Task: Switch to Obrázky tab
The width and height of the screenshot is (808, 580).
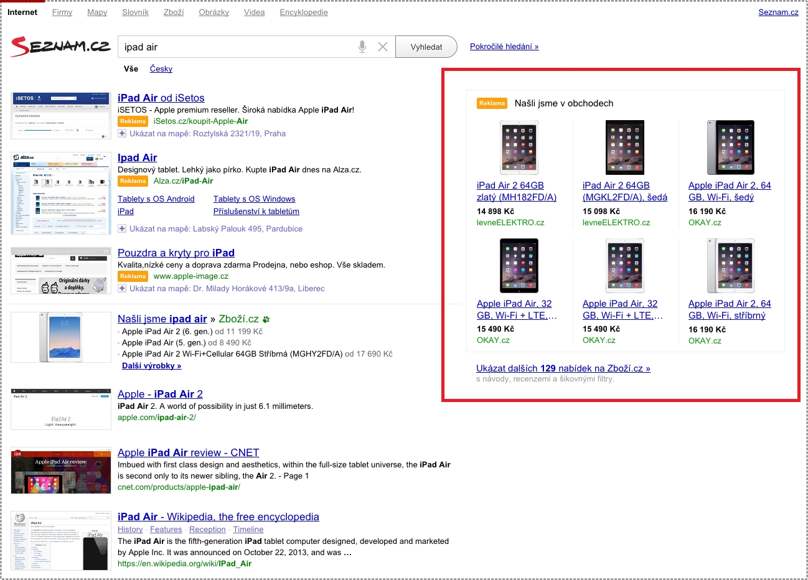Action: pos(214,12)
